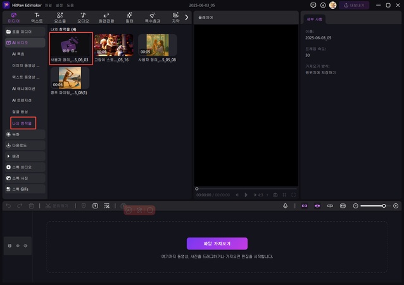Open the user profile avatar
This screenshot has height=285, width=404.
pyautogui.click(x=333, y=5)
